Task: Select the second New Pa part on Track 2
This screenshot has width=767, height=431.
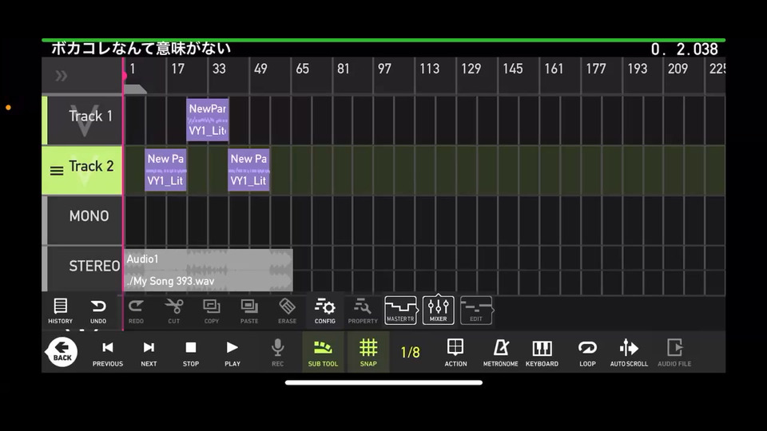Action: (249, 169)
